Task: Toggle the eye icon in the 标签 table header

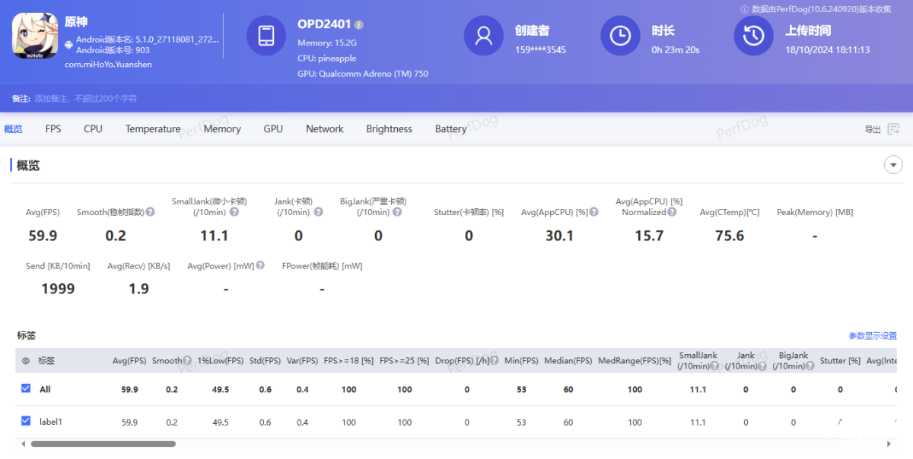Action: [26, 361]
